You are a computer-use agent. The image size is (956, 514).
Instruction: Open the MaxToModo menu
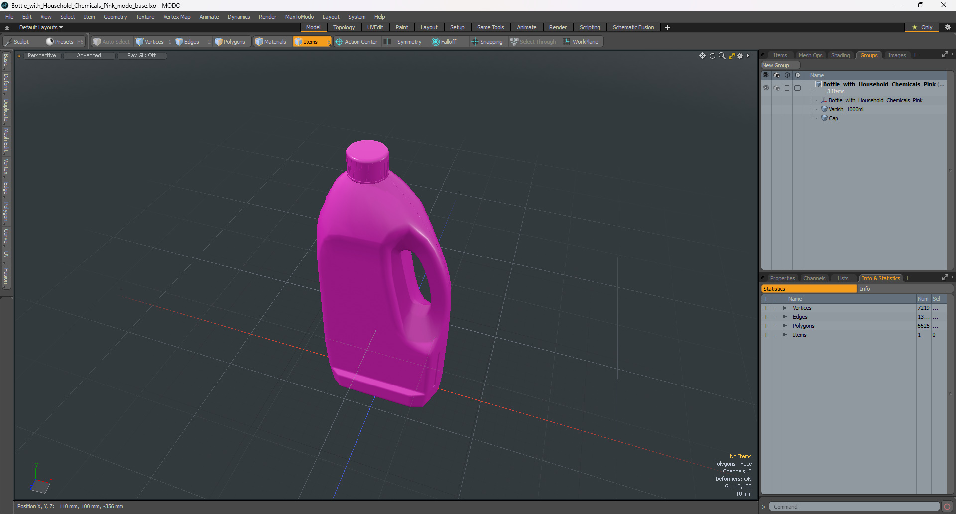tap(299, 17)
